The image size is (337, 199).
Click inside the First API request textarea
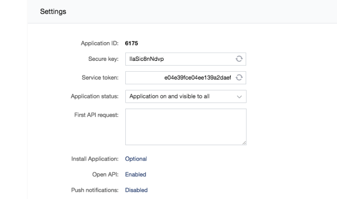point(186,127)
